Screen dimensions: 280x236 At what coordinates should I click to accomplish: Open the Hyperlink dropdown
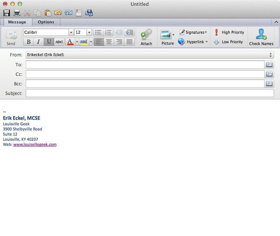point(193,42)
